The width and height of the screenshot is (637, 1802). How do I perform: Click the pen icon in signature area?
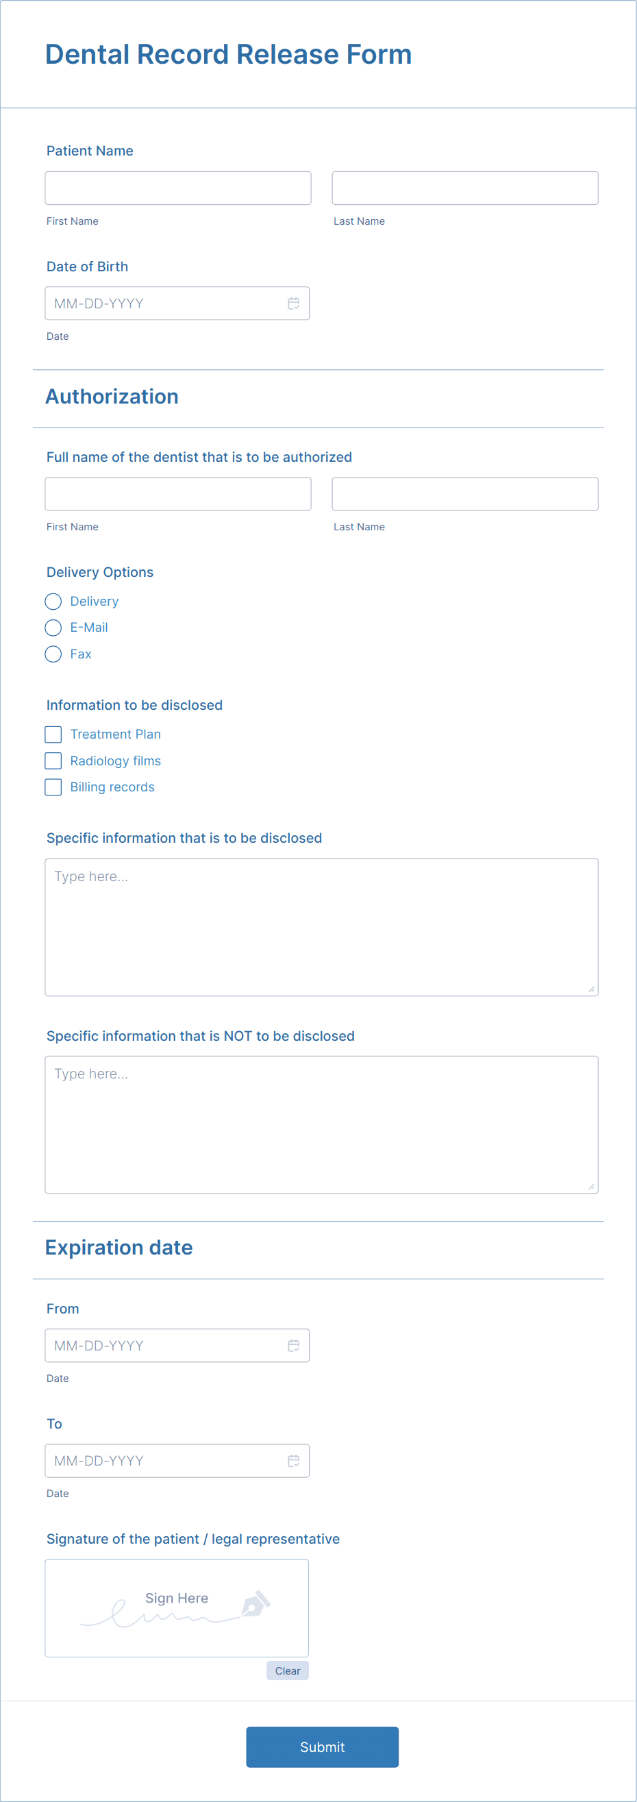click(x=258, y=1606)
